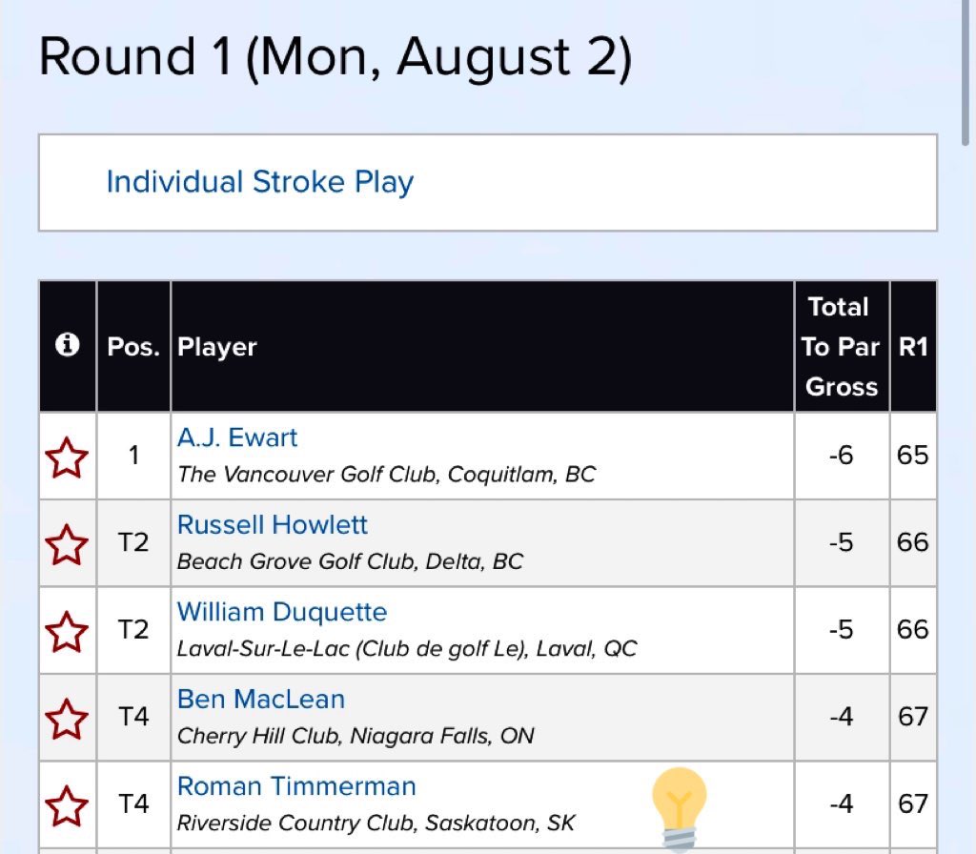Click the info icon in table header
Viewport: 976px width, 854px height.
click(67, 346)
